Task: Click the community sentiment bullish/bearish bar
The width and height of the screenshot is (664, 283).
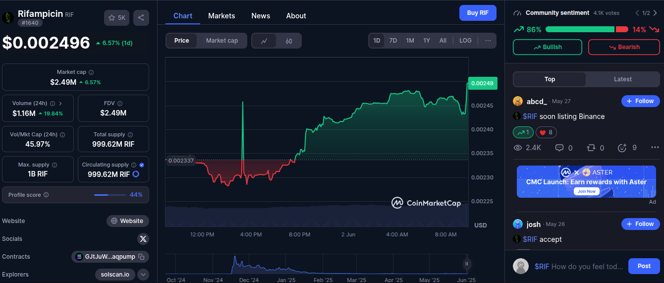Action: (587, 30)
